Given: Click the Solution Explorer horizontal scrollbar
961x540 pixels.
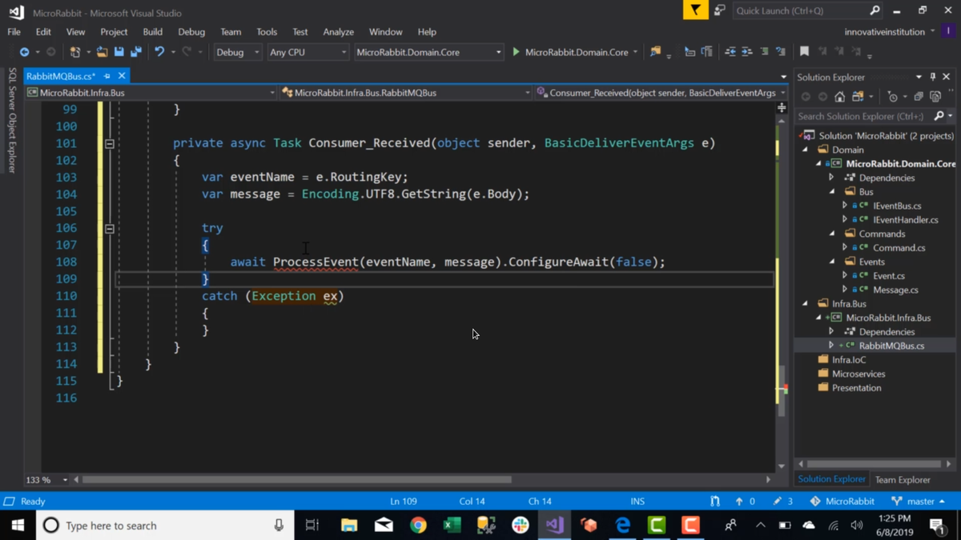Looking at the screenshot, I should click(x=874, y=464).
